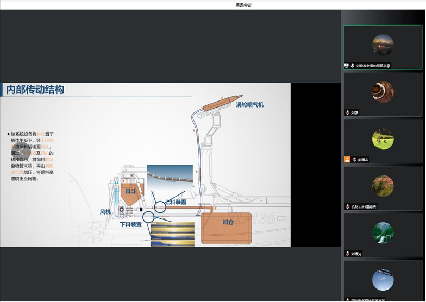
Task: Select the blue sky avatar in the bottom tile
Action: 383,280
